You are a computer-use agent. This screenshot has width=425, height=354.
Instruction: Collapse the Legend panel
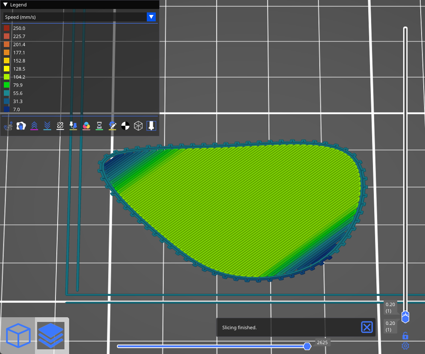[x=5, y=5]
